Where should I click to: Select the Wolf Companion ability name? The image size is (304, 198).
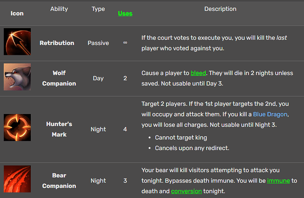(59, 78)
